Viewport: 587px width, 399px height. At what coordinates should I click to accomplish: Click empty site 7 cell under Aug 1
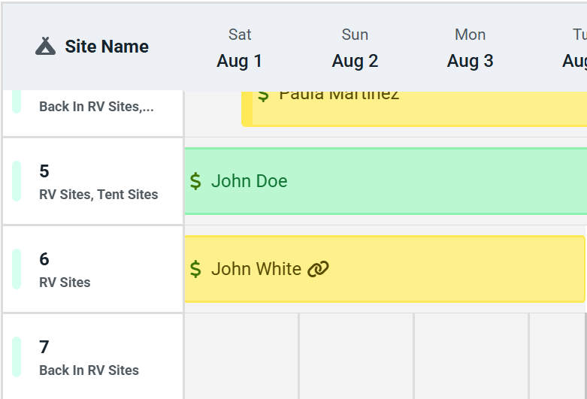241,356
